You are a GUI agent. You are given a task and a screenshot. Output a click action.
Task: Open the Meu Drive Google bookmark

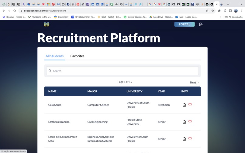point(161,17)
